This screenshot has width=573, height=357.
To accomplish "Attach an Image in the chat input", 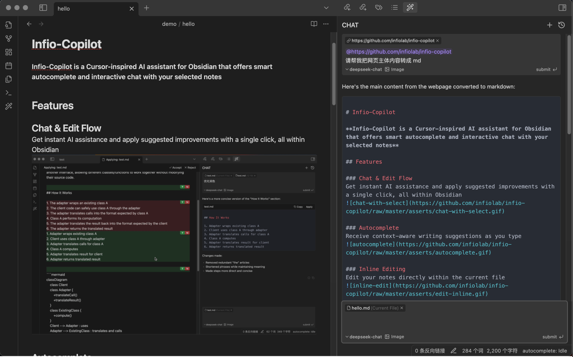I will click(394, 337).
